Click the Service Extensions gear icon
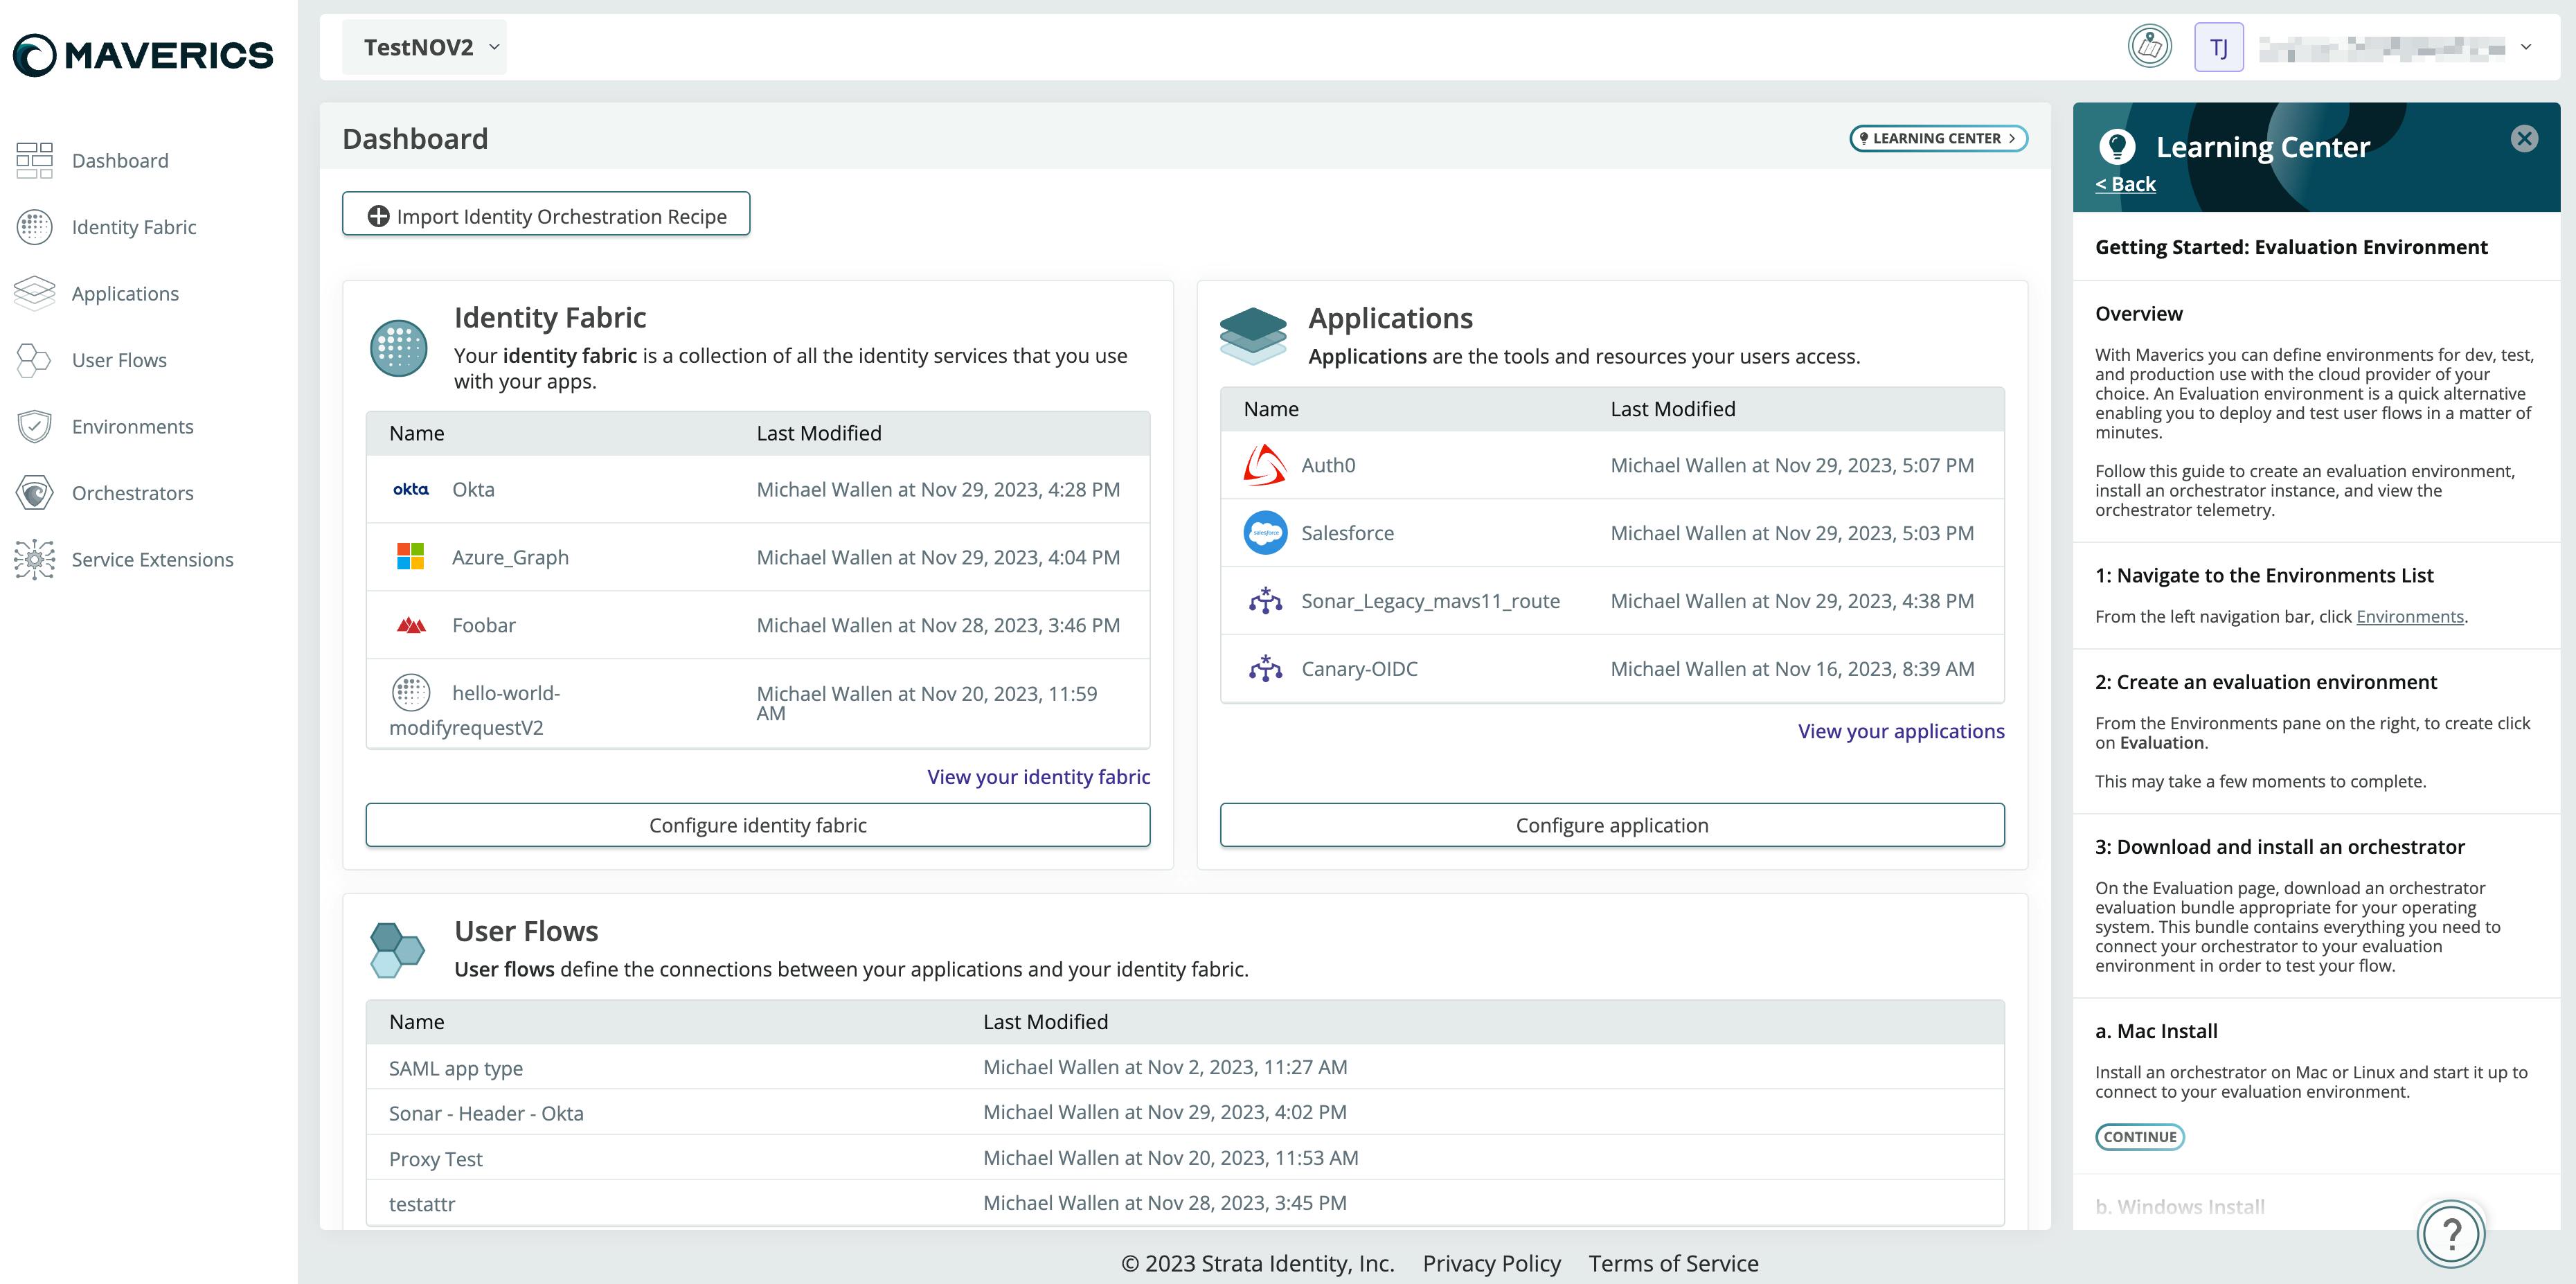 click(x=34, y=559)
